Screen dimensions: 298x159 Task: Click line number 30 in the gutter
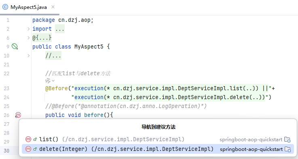tap(6, 151)
